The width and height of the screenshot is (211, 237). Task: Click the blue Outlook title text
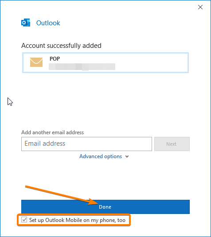(48, 23)
